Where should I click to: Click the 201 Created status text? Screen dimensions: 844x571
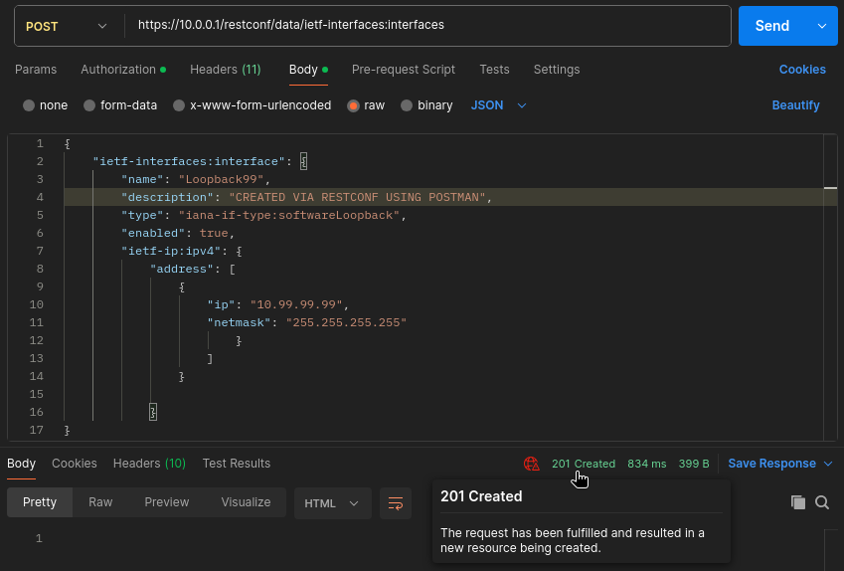point(584,464)
